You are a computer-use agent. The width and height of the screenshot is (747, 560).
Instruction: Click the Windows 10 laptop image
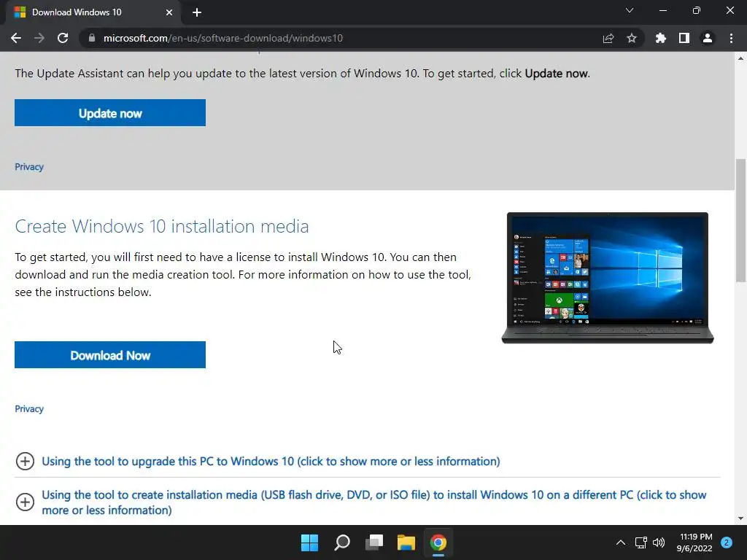click(x=608, y=278)
